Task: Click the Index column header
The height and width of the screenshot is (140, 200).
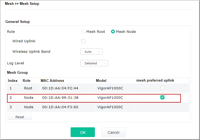Action: [x=13, y=80]
